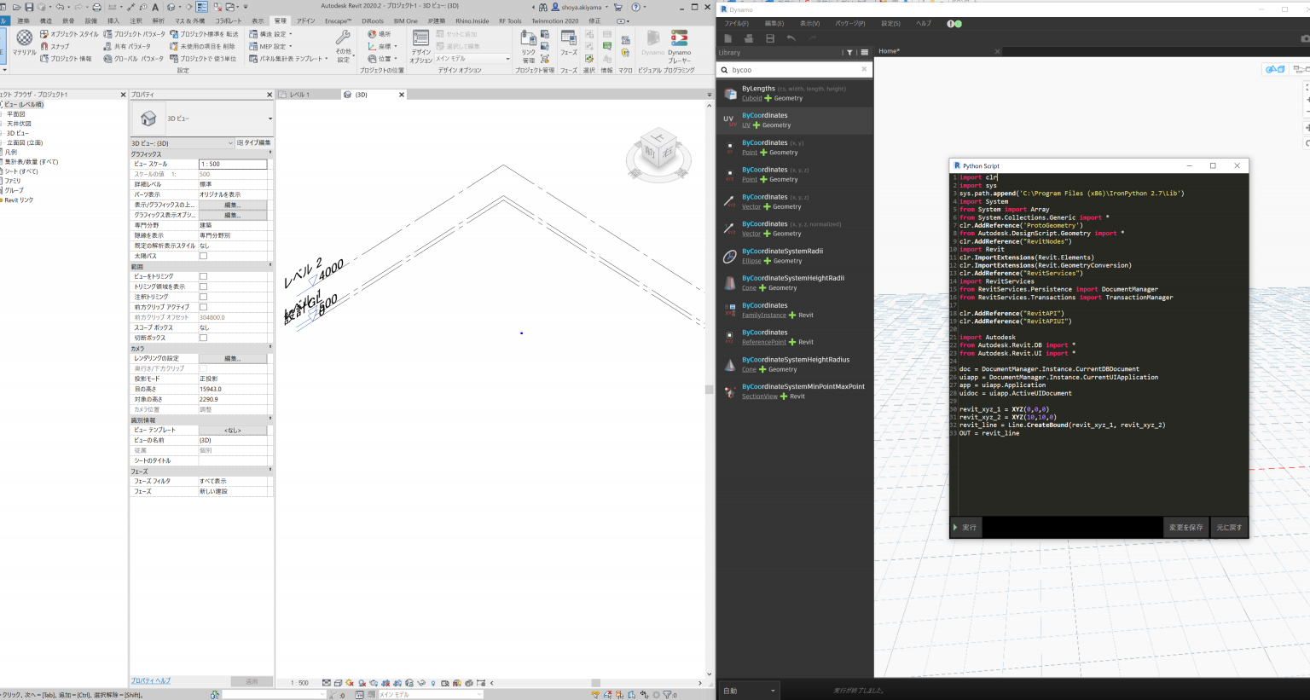1310x700 pixels.
Task: Click the 実行 run button
Action: click(x=965, y=528)
